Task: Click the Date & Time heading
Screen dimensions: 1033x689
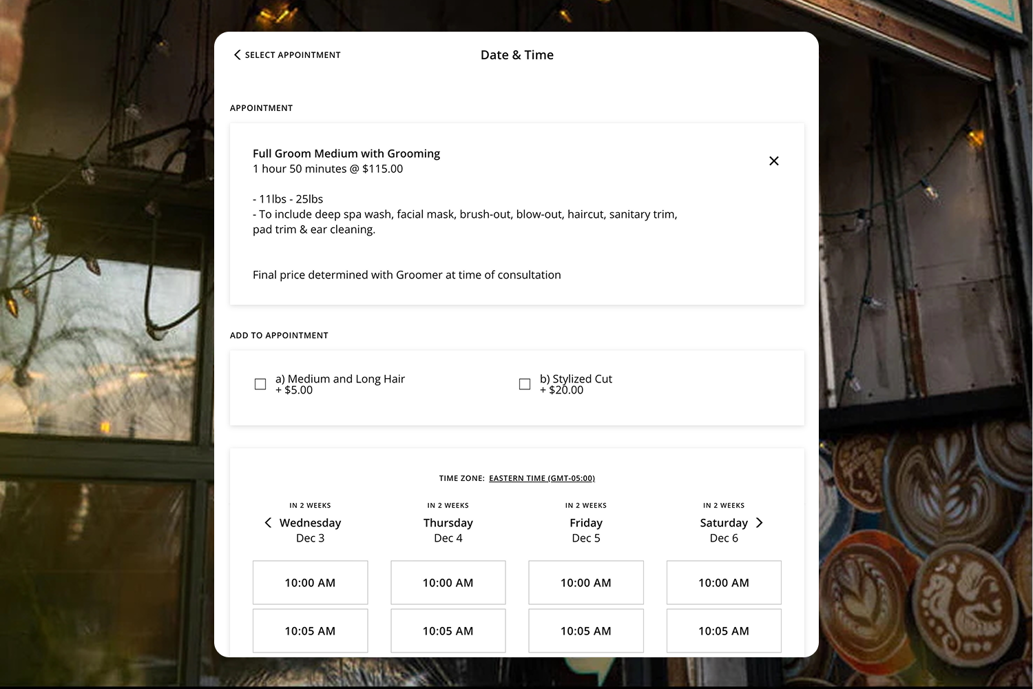Action: 517,55
